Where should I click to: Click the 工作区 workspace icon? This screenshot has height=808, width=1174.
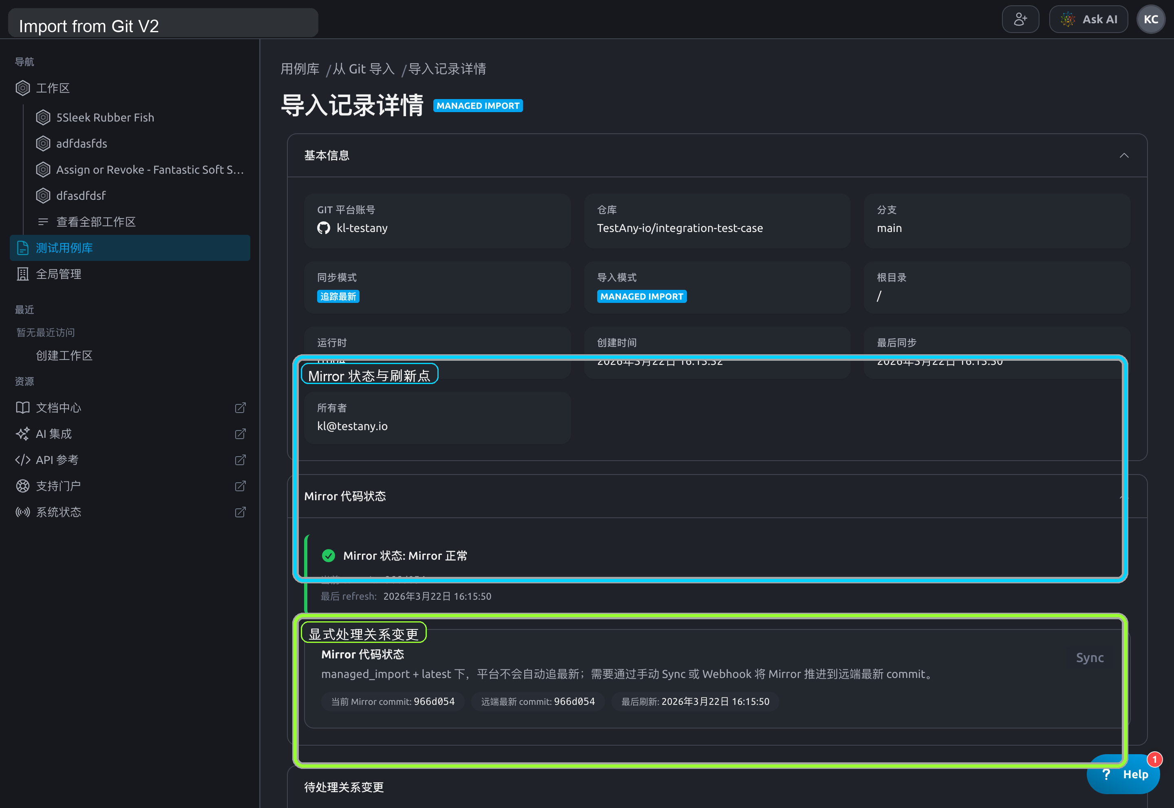[23, 88]
